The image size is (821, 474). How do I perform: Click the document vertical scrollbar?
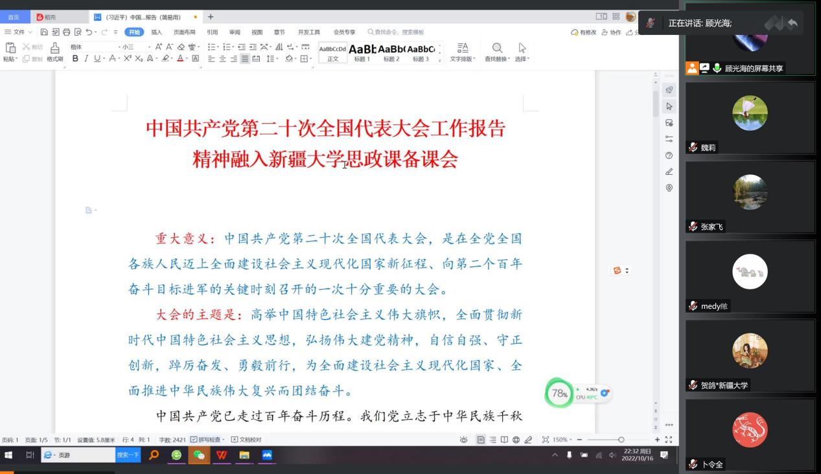point(656,102)
